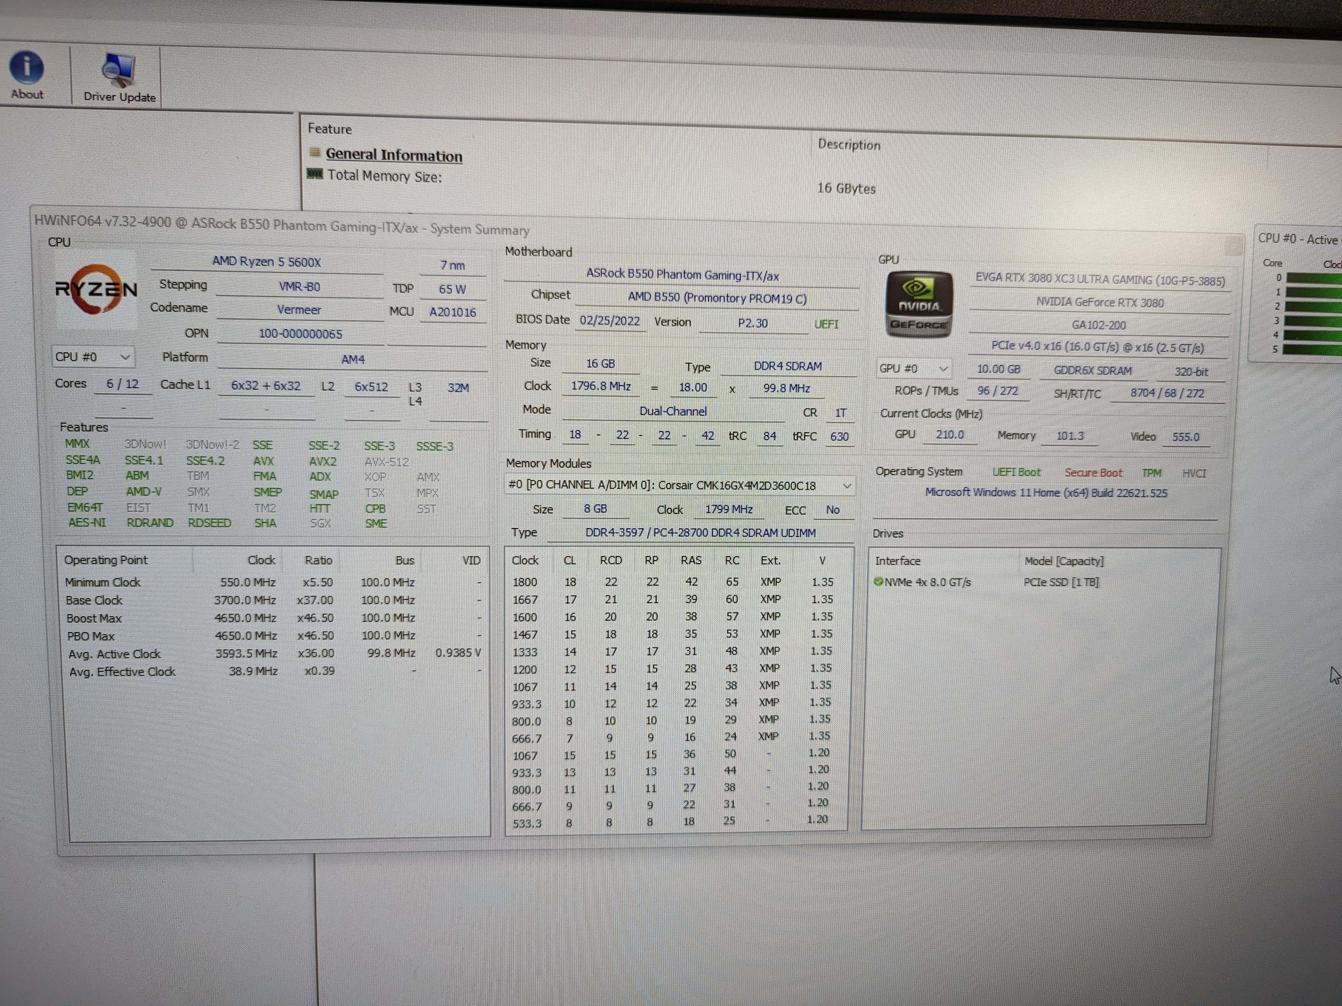Screen dimensions: 1342x1006
Task: Click the Operating Point column header
Action: (x=105, y=560)
